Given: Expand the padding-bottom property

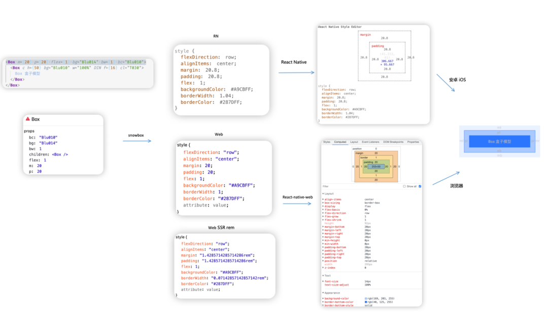Looking at the screenshot, I should coord(323,247).
